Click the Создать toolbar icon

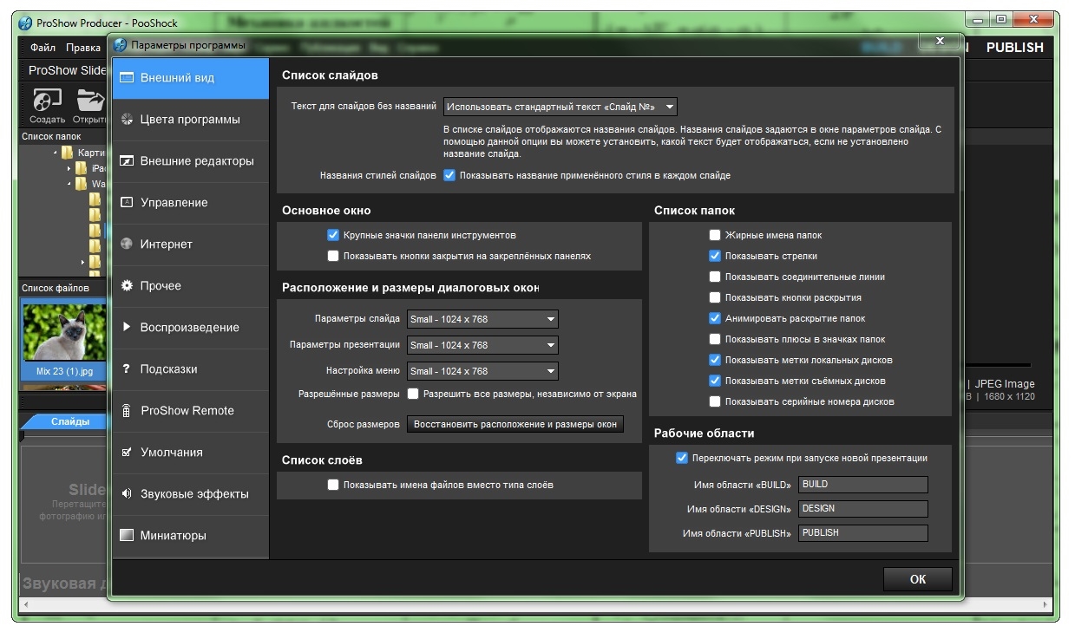[x=46, y=100]
